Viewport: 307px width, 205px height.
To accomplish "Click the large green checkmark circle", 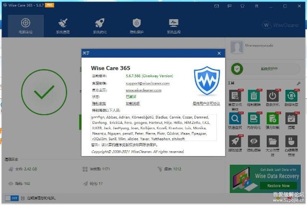I will (44, 92).
